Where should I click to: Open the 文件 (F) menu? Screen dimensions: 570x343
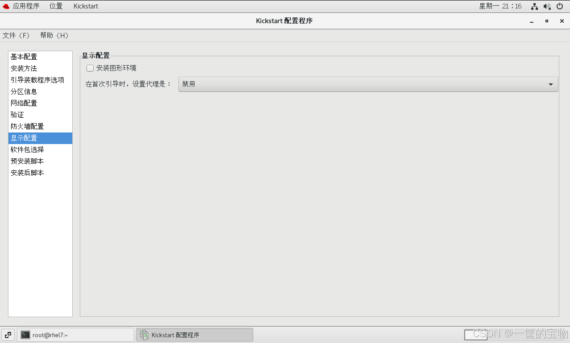(x=16, y=36)
